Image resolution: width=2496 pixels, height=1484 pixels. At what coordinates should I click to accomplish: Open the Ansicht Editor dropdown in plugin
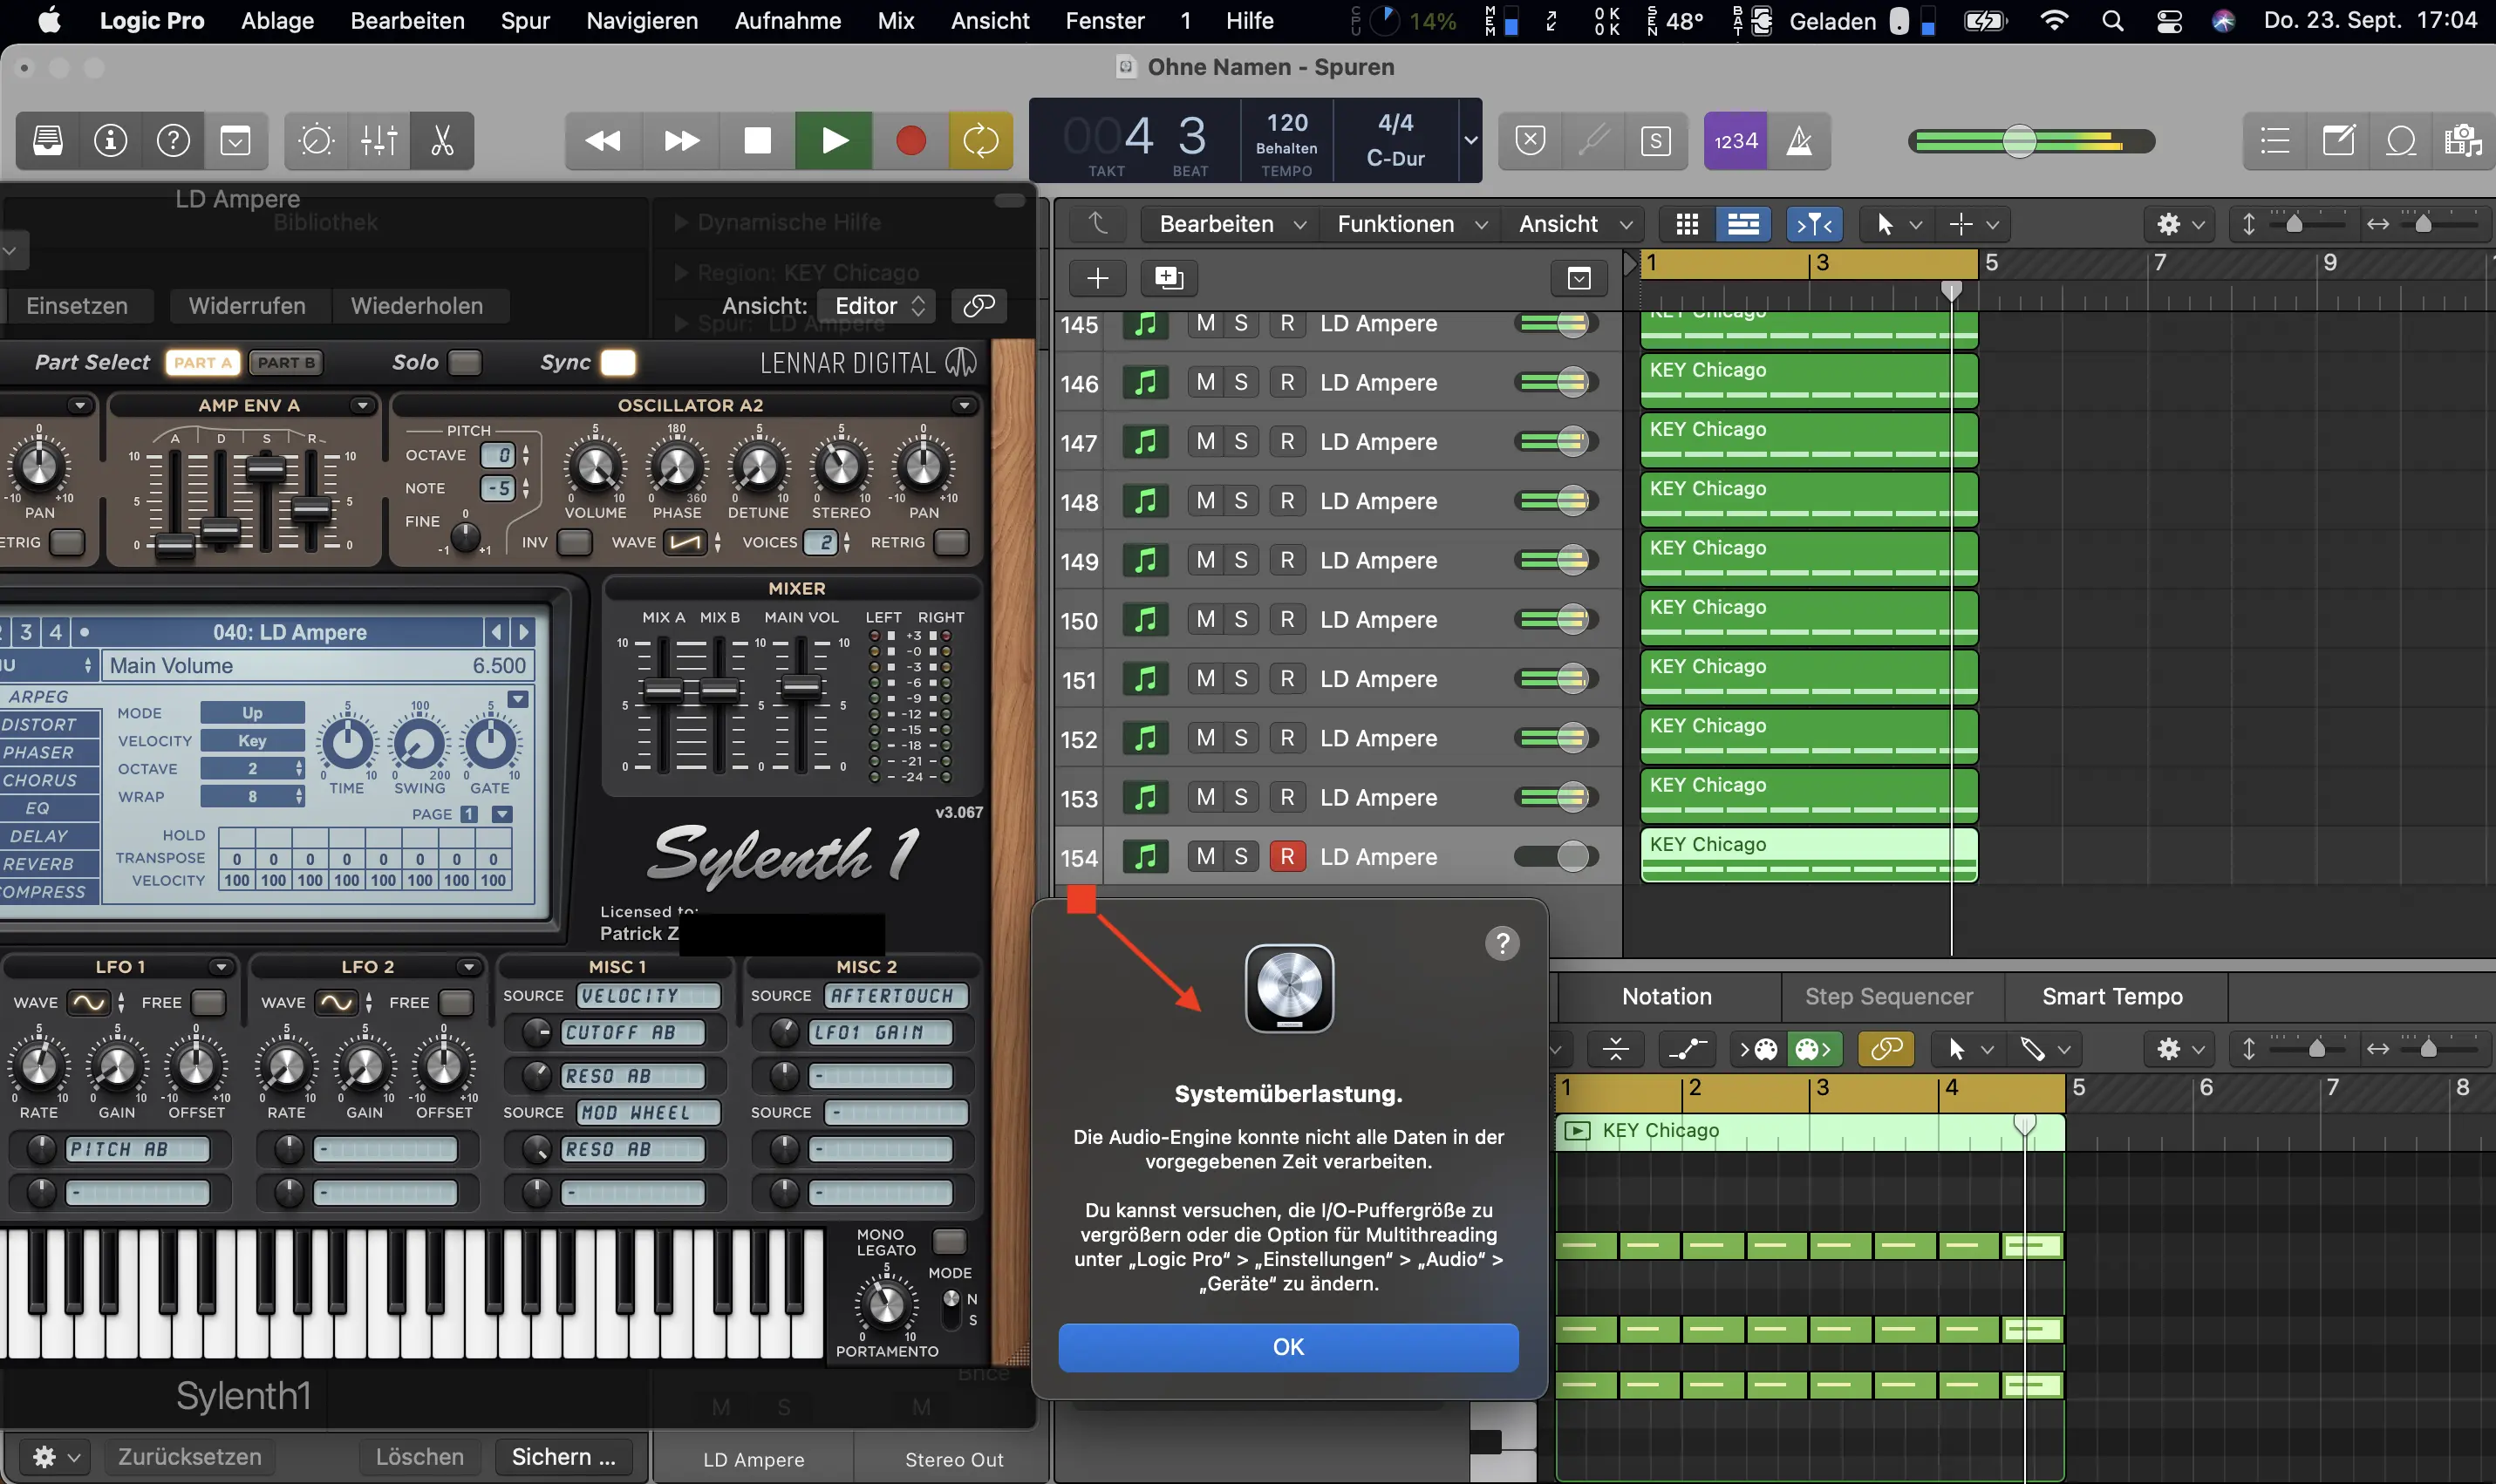tap(876, 306)
